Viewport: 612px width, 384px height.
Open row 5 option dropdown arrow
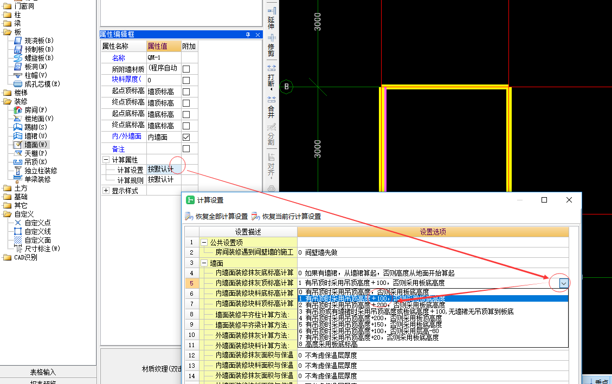[563, 283]
